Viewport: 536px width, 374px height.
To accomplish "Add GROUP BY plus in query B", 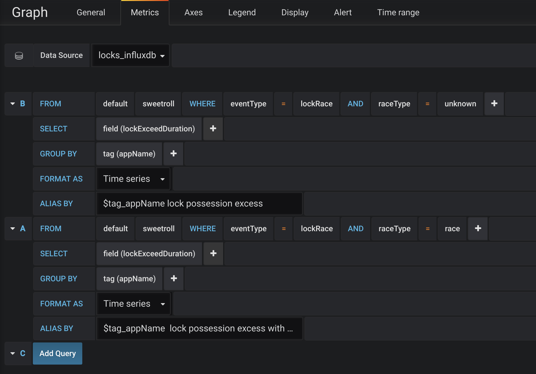I will pos(173,154).
